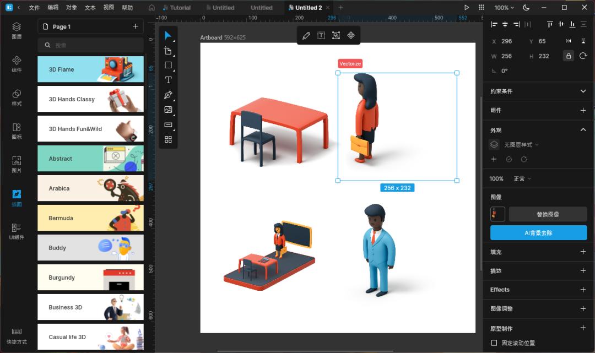This screenshot has height=353, width=595.
Task: Toggle the aspect ratio lock
Action: [569, 56]
